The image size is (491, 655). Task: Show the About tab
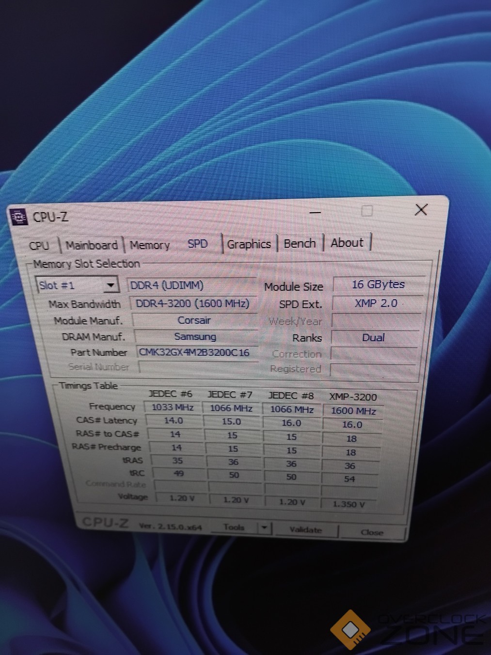347,243
